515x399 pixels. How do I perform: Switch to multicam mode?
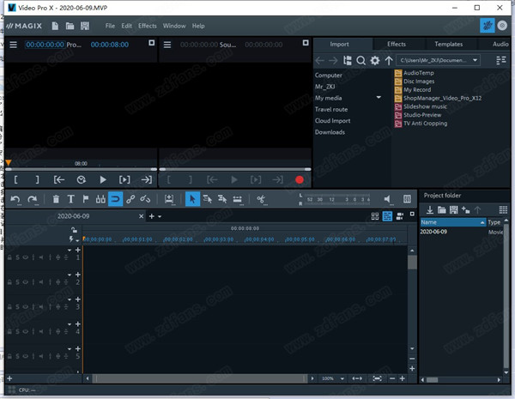pos(400,216)
